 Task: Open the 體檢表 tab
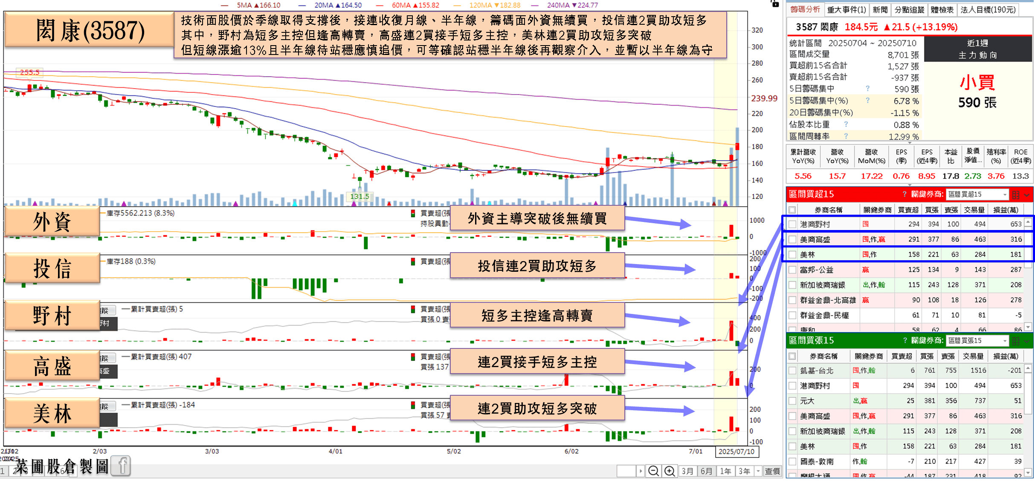click(x=942, y=9)
